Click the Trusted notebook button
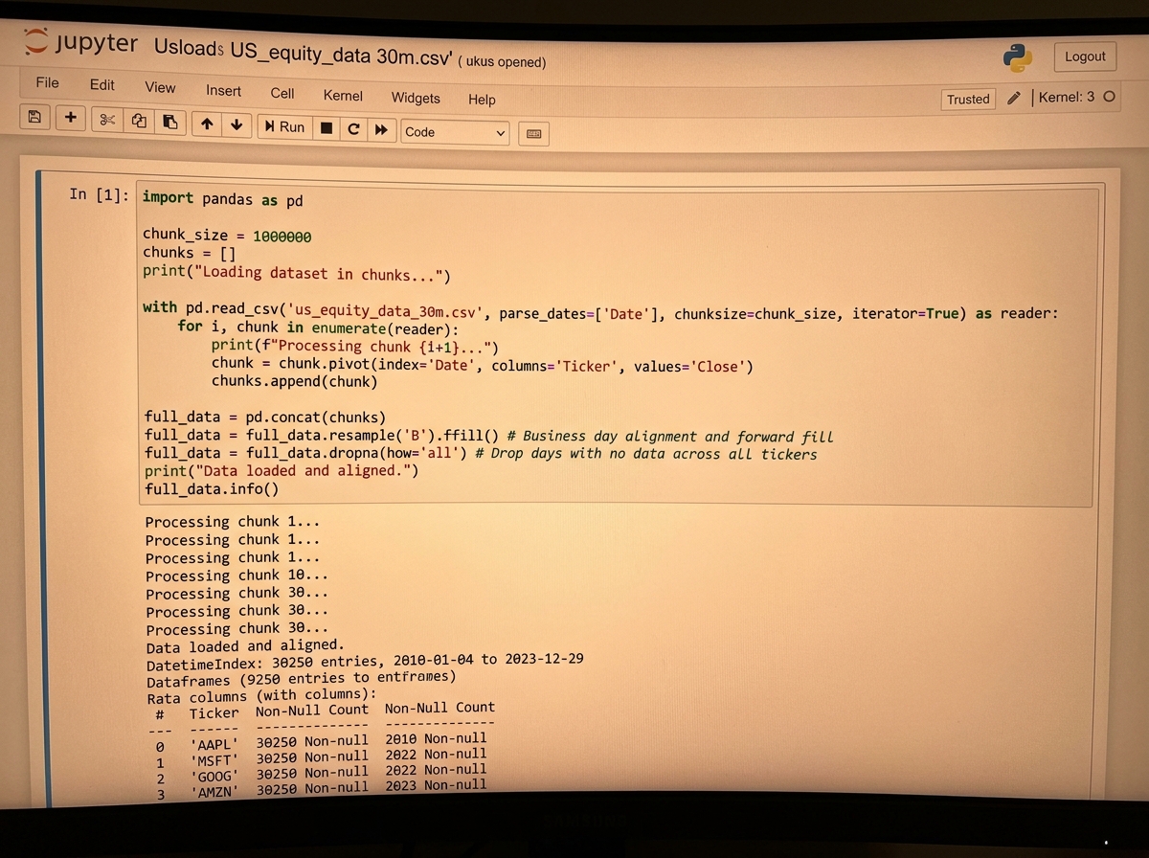The width and height of the screenshot is (1149, 858). [968, 99]
